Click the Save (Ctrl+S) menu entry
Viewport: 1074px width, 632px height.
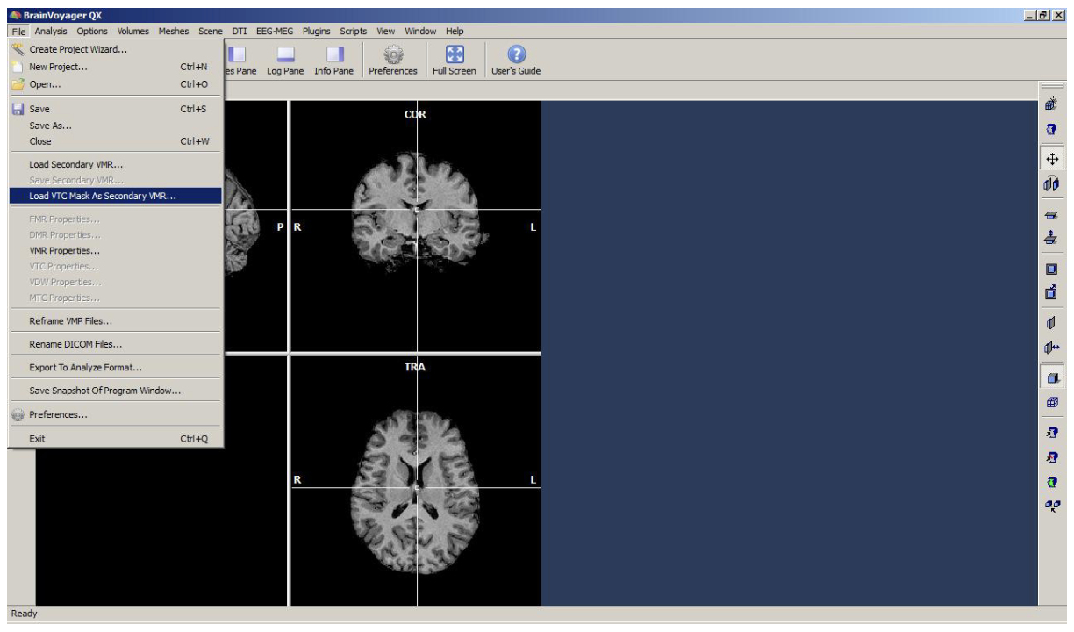116,109
